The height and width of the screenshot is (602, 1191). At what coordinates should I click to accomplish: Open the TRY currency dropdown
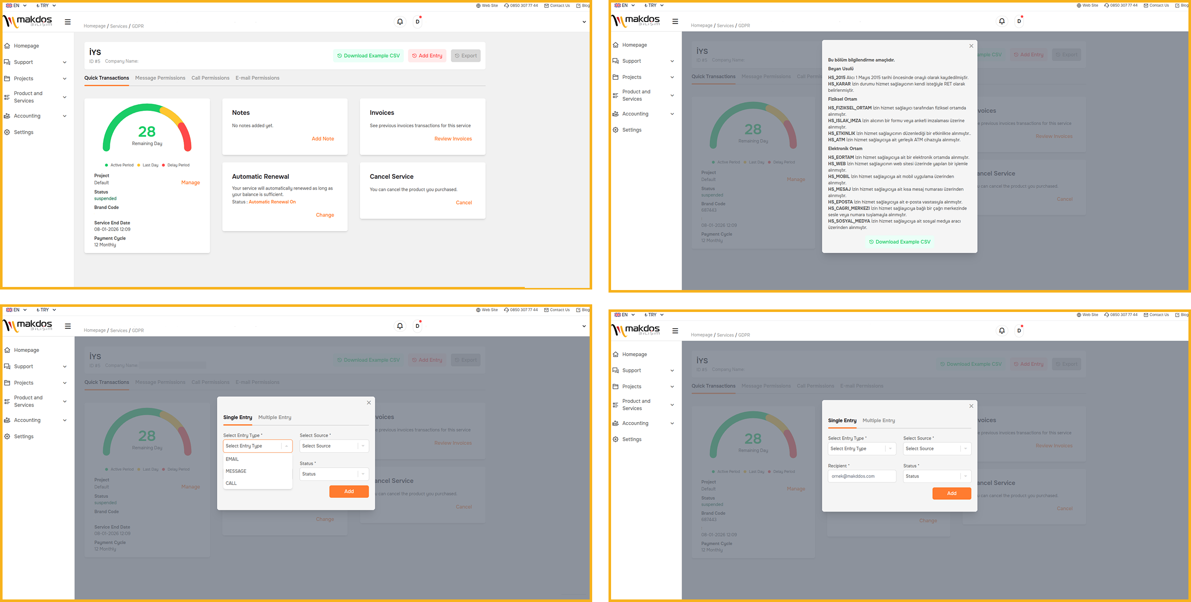(45, 5)
